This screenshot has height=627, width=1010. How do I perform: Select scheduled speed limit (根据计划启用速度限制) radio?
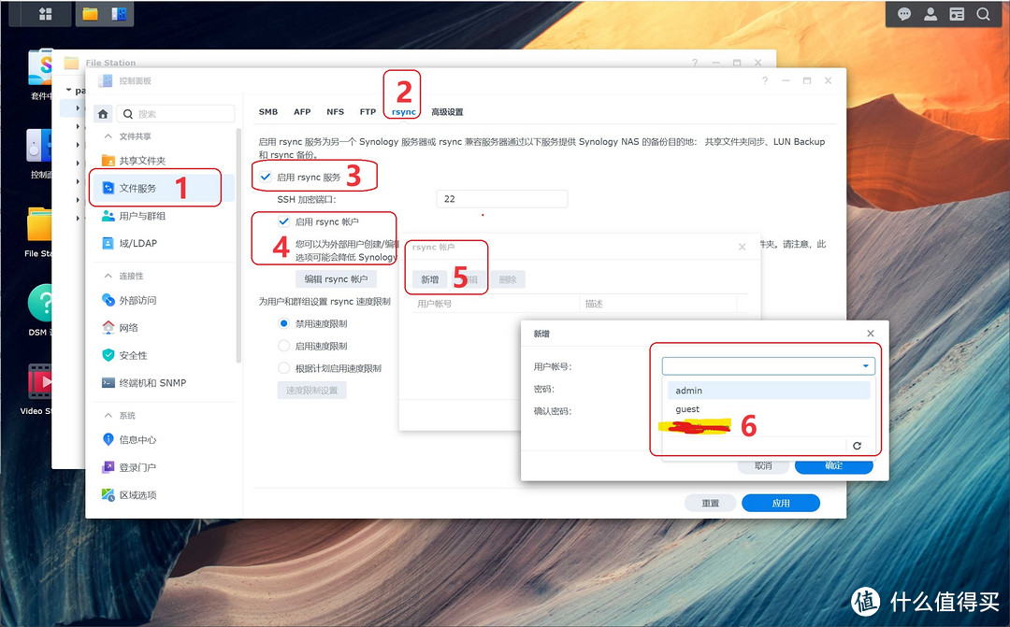pos(283,368)
